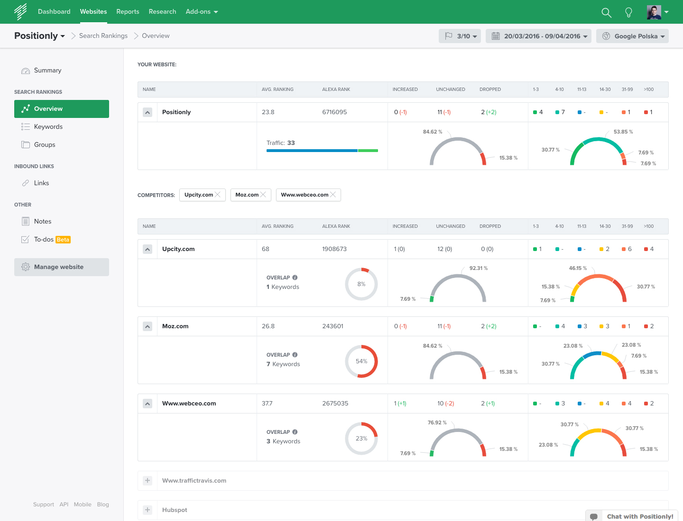The width and height of the screenshot is (683, 521).
Task: Click the Traffic 33 progress bar
Action: click(323, 151)
